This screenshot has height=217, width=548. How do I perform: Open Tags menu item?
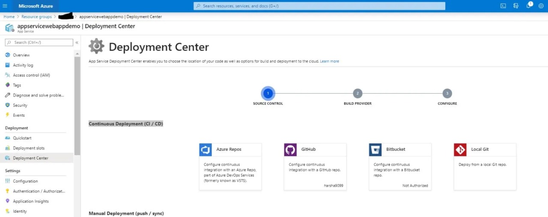coord(17,85)
